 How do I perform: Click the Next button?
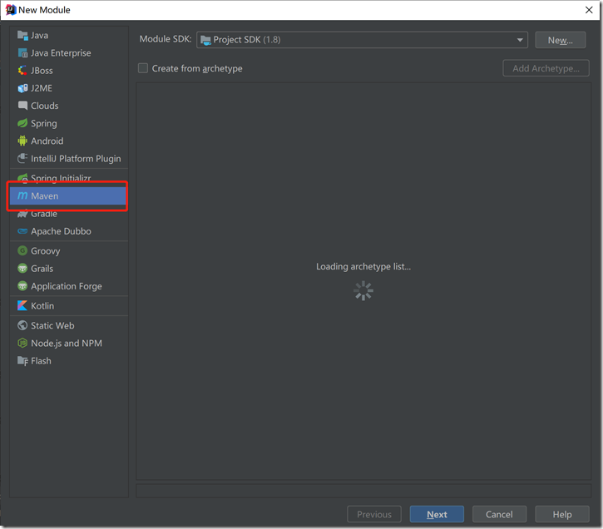(437, 514)
